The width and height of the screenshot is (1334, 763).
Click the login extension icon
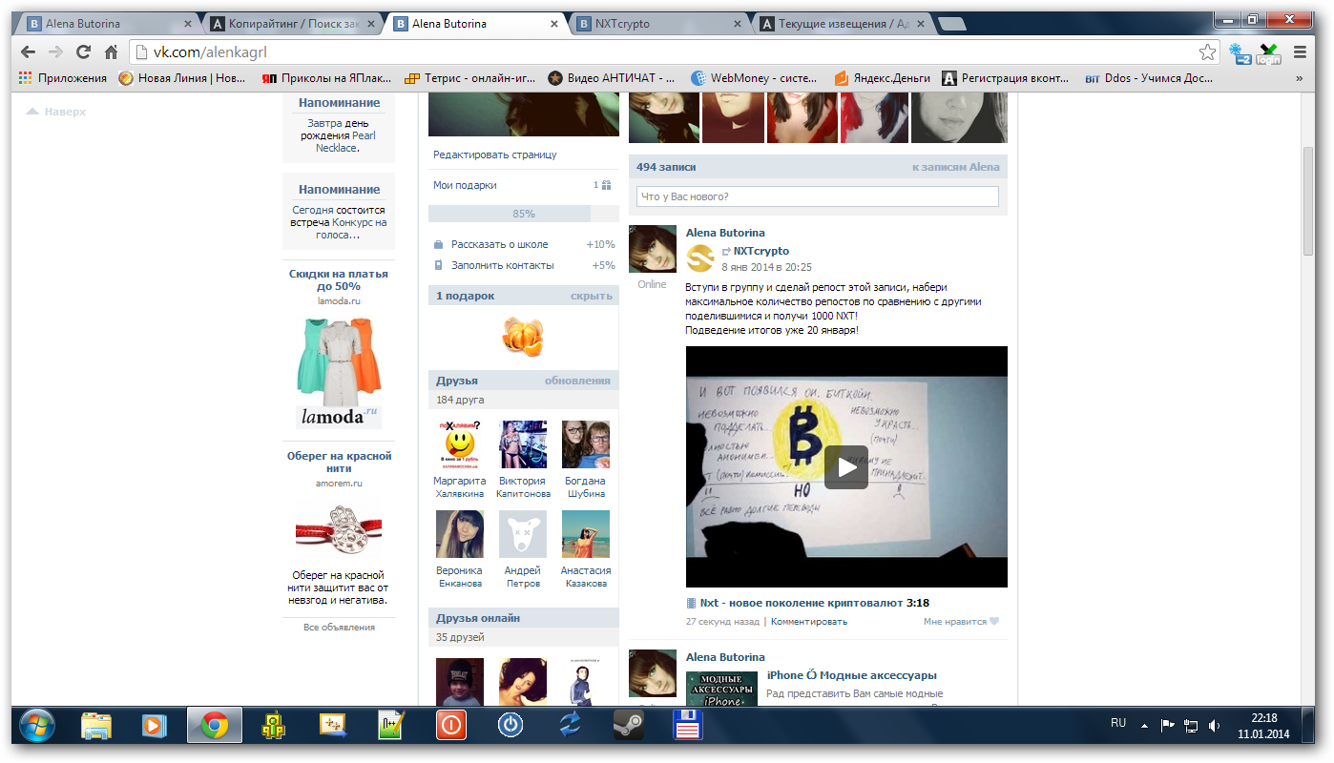pos(1268,53)
